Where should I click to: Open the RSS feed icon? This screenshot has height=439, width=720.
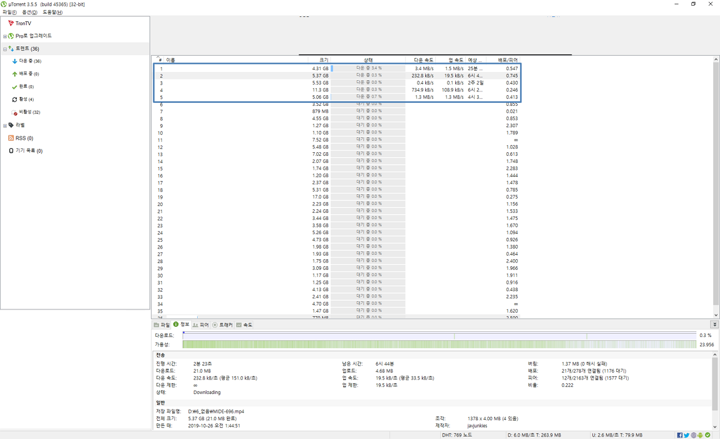coord(11,138)
